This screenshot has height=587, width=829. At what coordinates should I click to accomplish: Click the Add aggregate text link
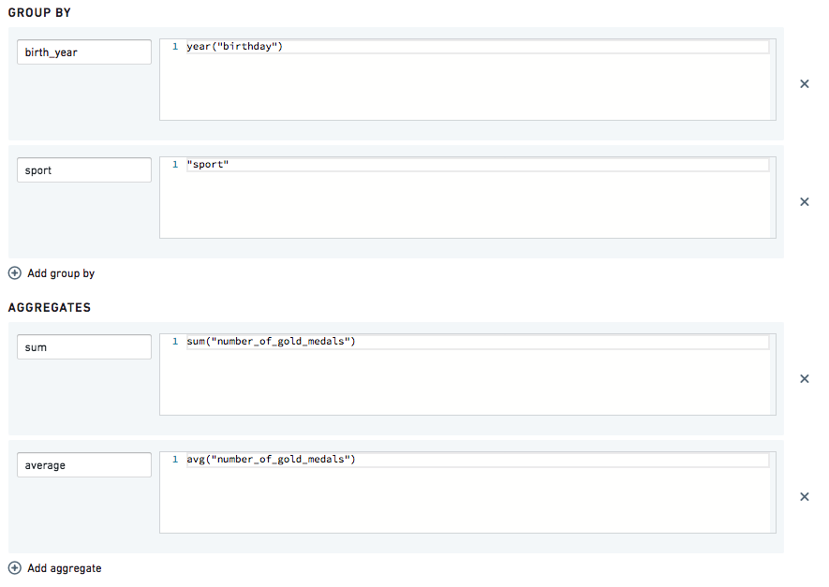(x=65, y=568)
